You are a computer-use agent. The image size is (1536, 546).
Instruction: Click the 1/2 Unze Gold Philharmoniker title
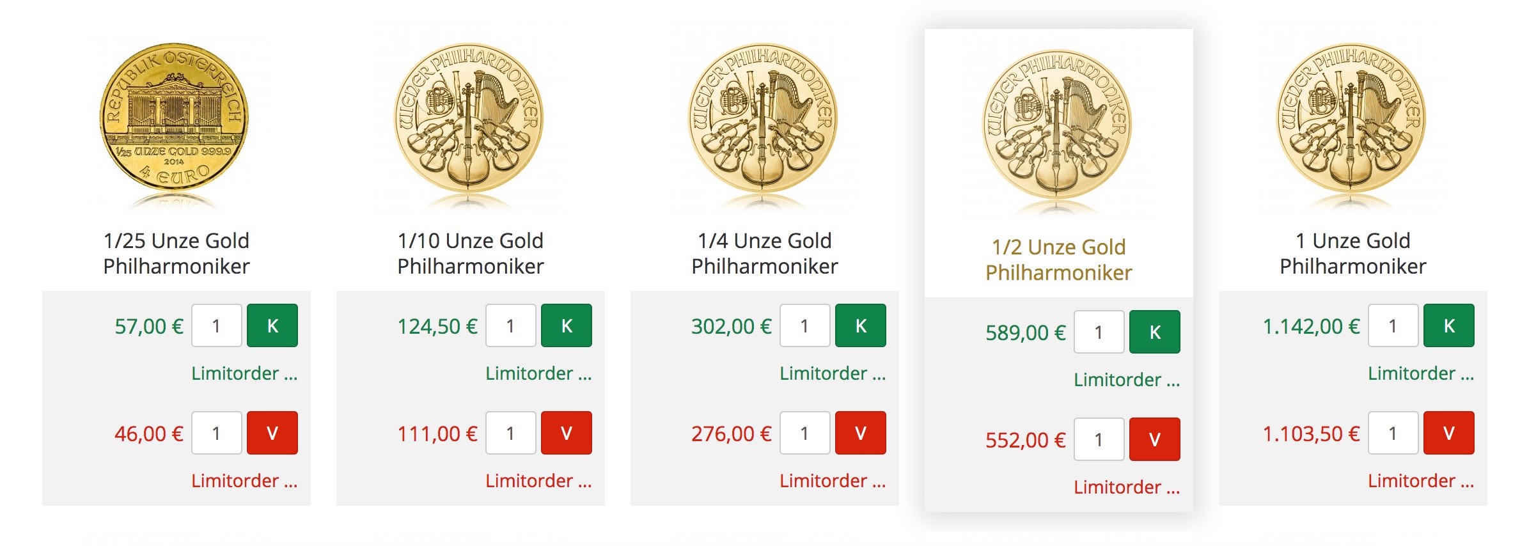pyautogui.click(x=1059, y=260)
